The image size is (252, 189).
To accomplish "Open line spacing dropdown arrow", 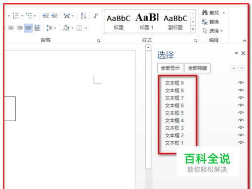I will (55, 28).
